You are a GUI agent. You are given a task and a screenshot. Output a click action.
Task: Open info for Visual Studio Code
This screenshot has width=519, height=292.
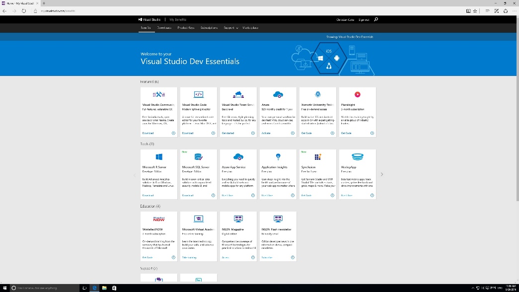[213, 133]
